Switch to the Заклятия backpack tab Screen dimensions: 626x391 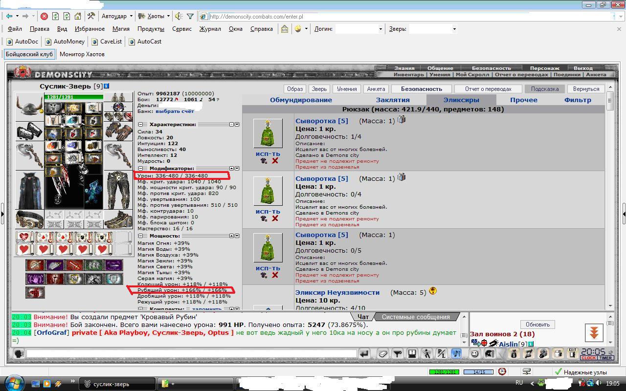coord(392,100)
